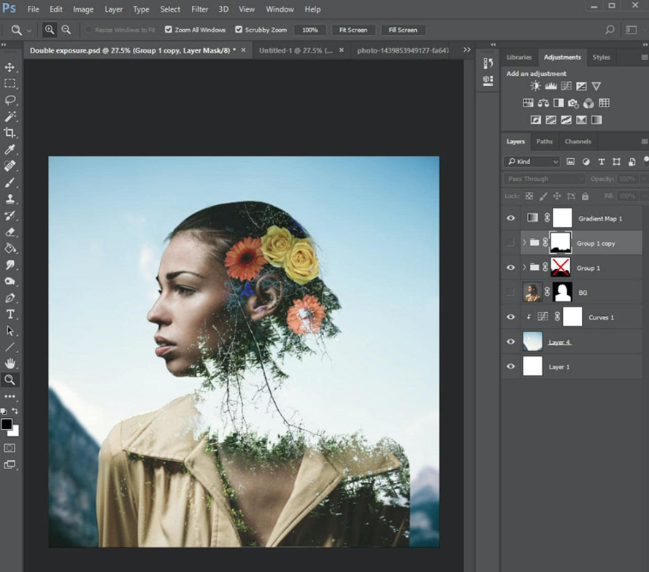Uncheck the Zoom All Windows checkbox
649x572 pixels.
pyautogui.click(x=169, y=30)
